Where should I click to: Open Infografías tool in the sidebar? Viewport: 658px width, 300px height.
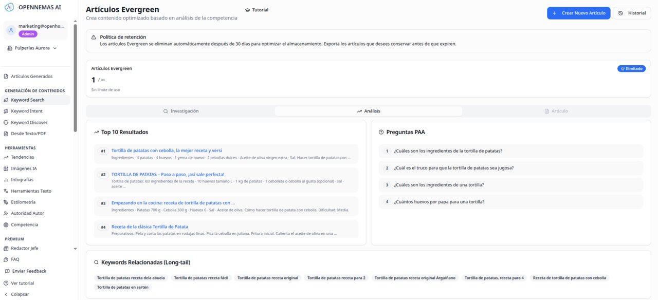tap(22, 180)
